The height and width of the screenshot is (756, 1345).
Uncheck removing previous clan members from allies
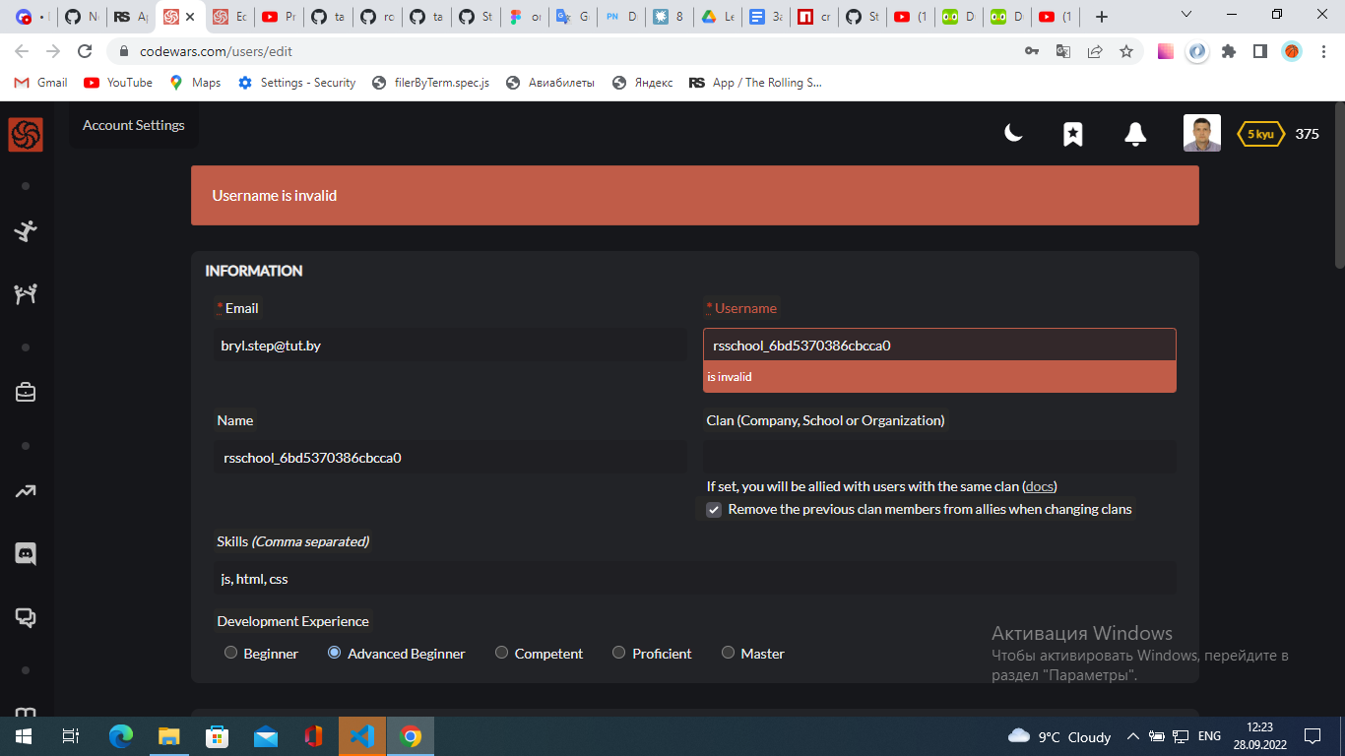pyautogui.click(x=714, y=509)
